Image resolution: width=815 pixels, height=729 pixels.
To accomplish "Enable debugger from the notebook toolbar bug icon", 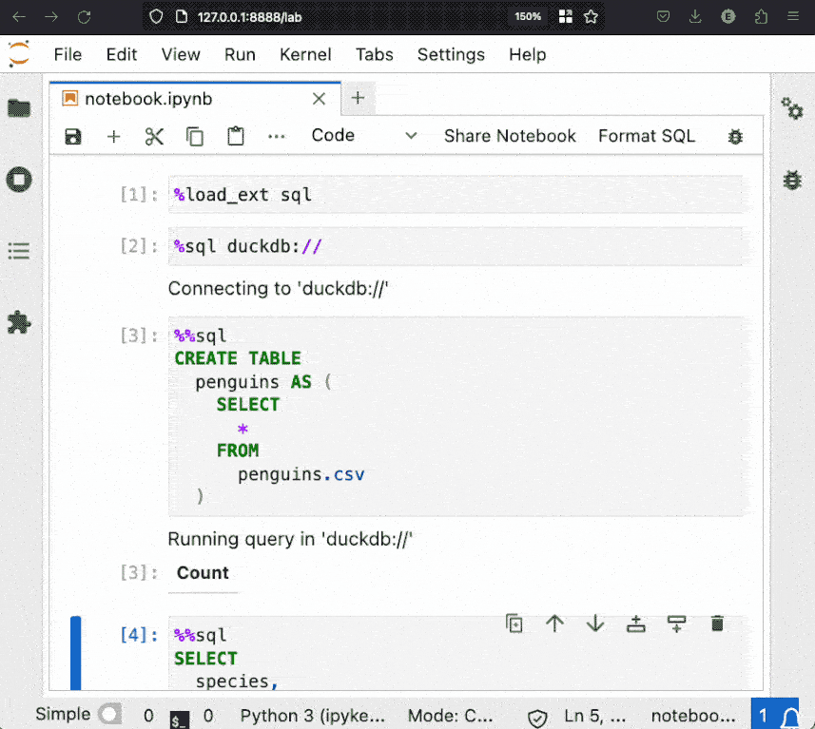I will [x=735, y=137].
